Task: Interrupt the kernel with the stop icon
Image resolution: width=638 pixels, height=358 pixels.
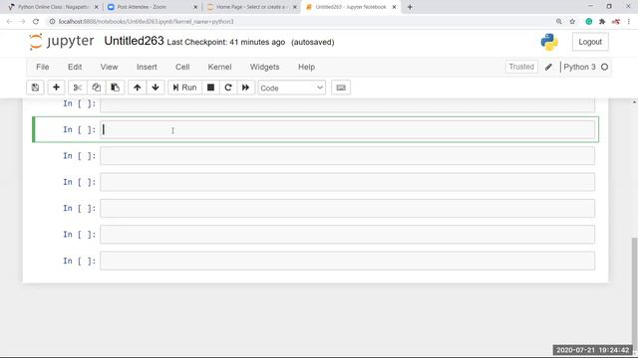Action: click(x=210, y=88)
